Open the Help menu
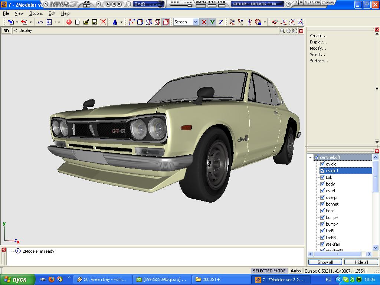 pos(65,13)
